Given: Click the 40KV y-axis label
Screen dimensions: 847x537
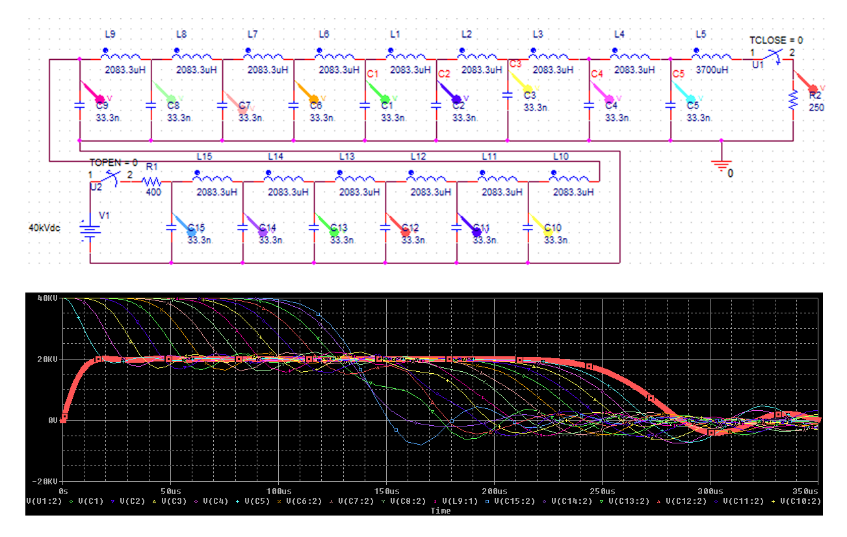Looking at the screenshot, I should tap(47, 298).
